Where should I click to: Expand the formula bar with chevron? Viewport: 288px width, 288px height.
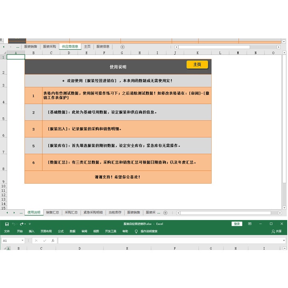284,241
